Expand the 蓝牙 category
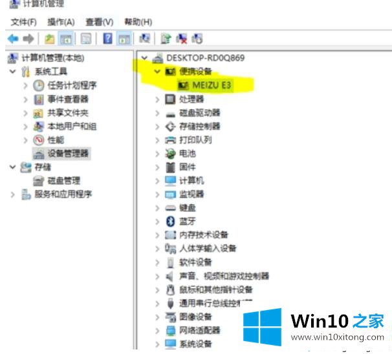392x354 pixels. coord(157,222)
